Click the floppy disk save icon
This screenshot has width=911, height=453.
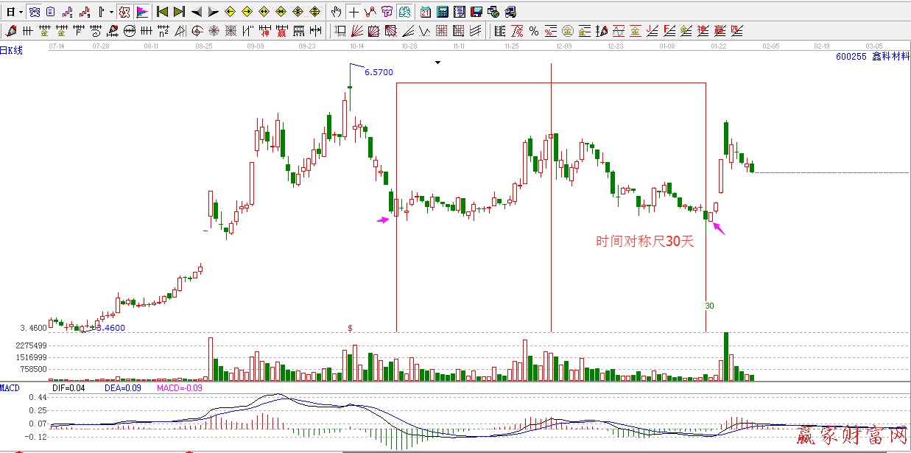click(x=476, y=12)
